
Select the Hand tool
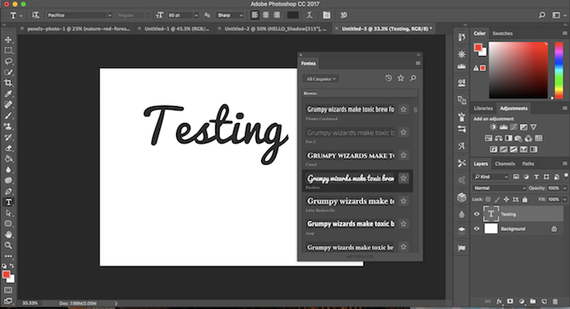click(9, 234)
